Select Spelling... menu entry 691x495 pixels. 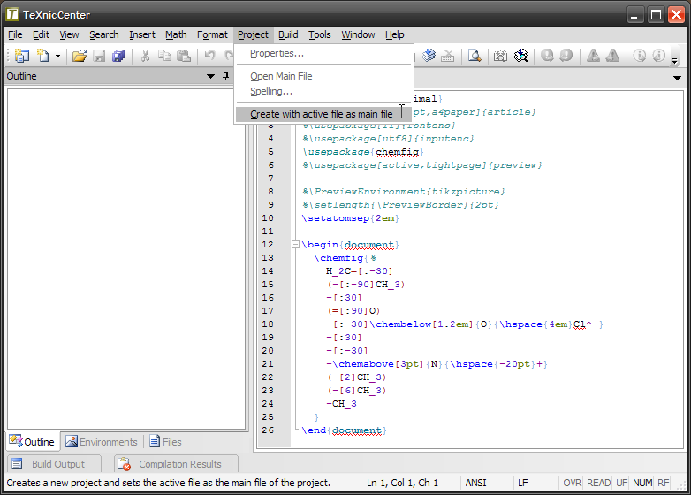point(324,91)
